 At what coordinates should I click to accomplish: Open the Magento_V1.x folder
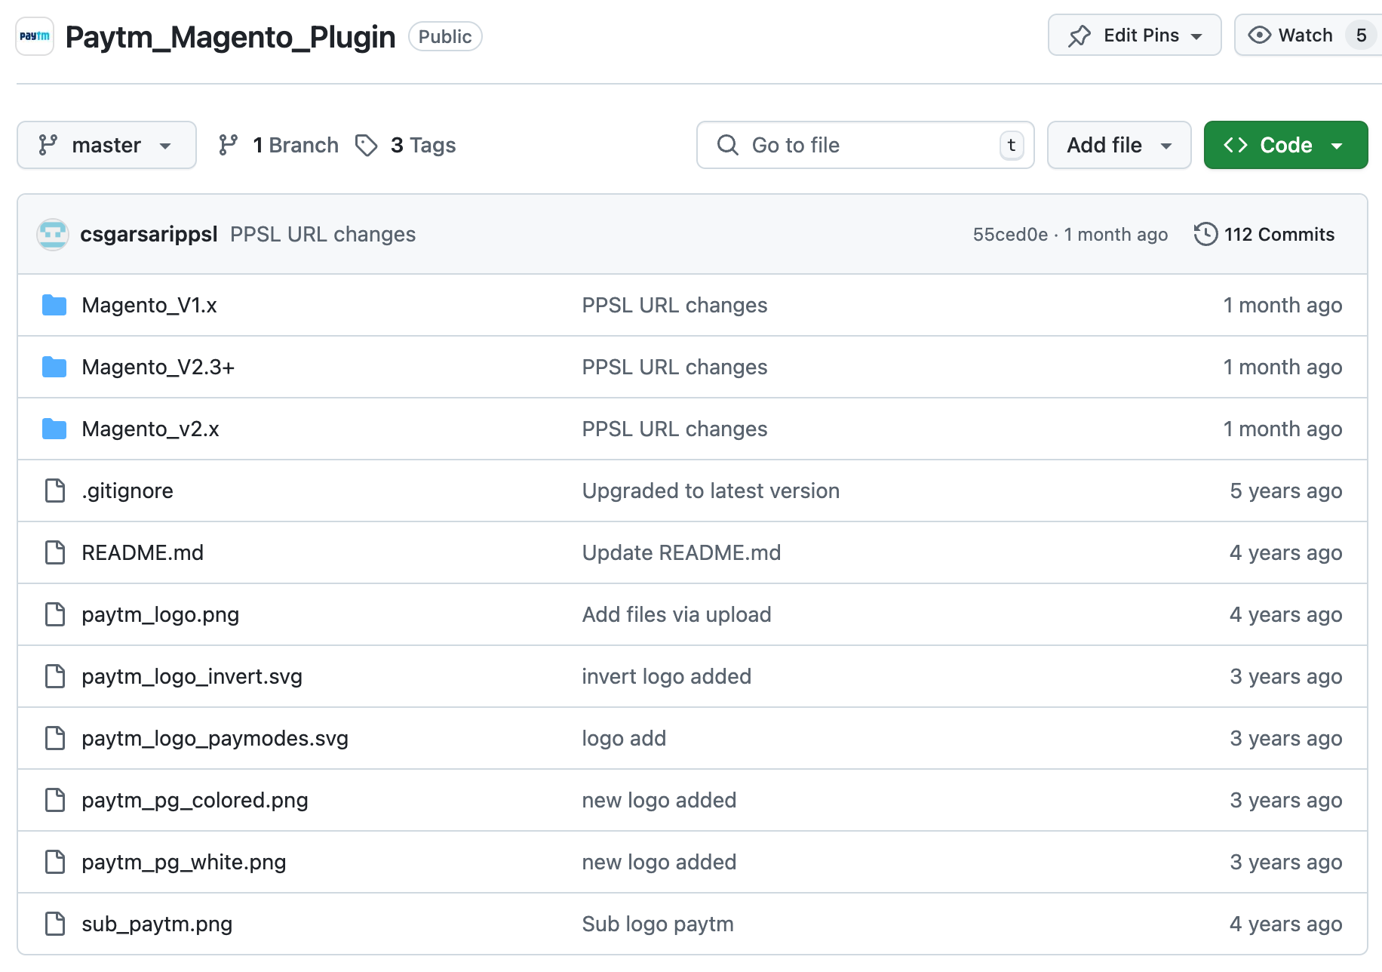(x=149, y=305)
